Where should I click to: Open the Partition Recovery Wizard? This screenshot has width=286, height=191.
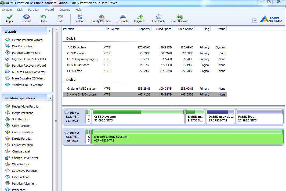point(29,66)
